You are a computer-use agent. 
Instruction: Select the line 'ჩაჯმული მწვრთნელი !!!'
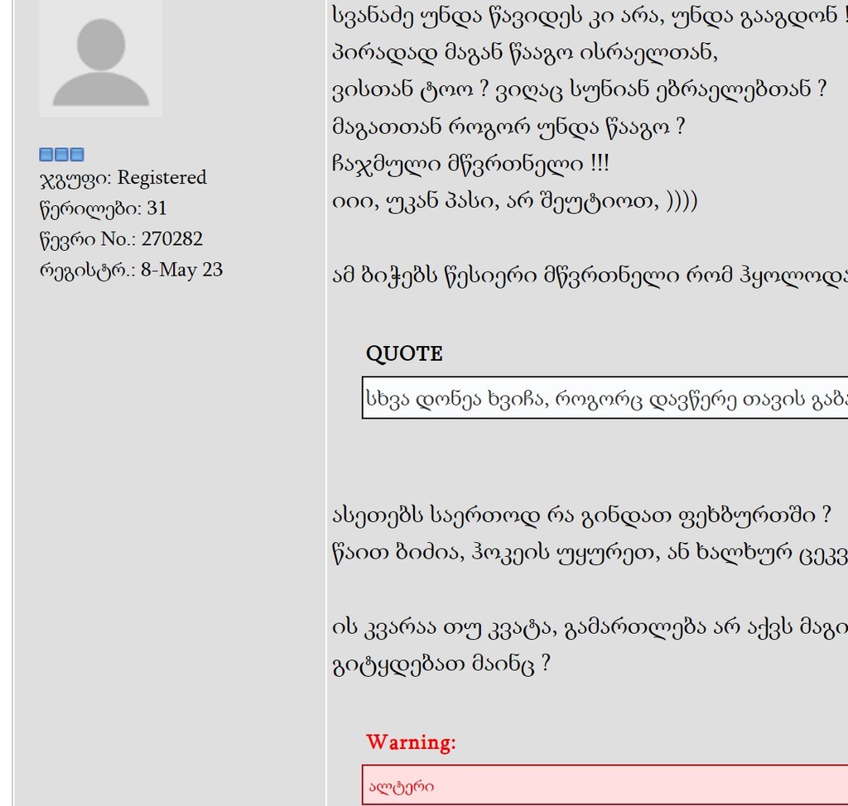(x=470, y=164)
